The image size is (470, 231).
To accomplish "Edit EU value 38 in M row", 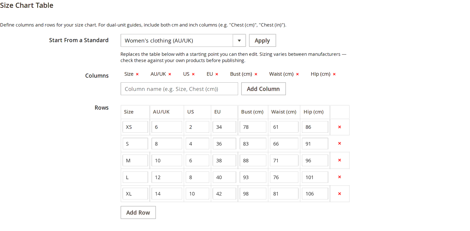I will click(225, 160).
